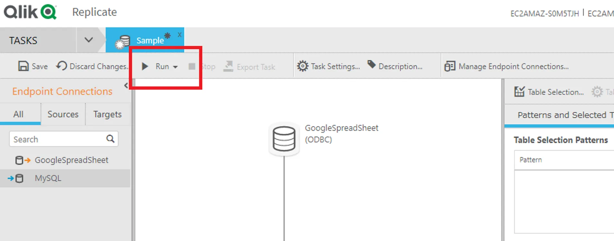
Task: Click the search magnifier icon
Action: [110, 139]
